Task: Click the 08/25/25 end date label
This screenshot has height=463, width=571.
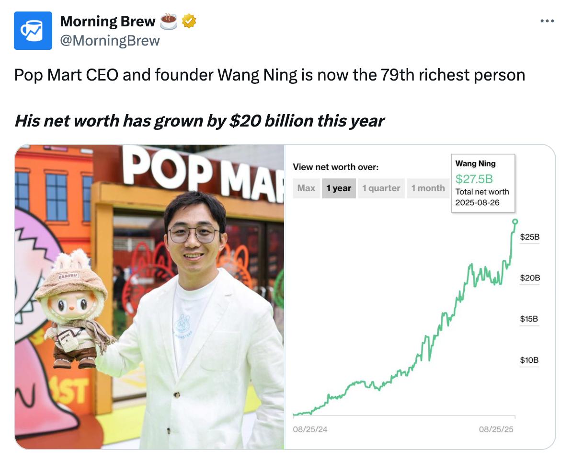Action: pos(496,429)
